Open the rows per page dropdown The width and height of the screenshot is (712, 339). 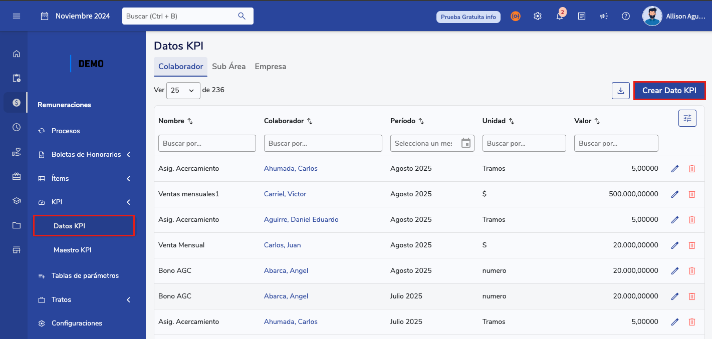[x=183, y=91]
